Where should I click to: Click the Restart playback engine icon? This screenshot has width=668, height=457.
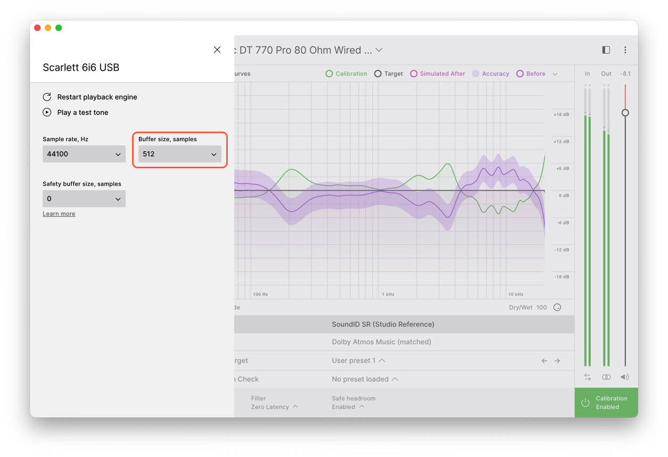click(x=47, y=97)
